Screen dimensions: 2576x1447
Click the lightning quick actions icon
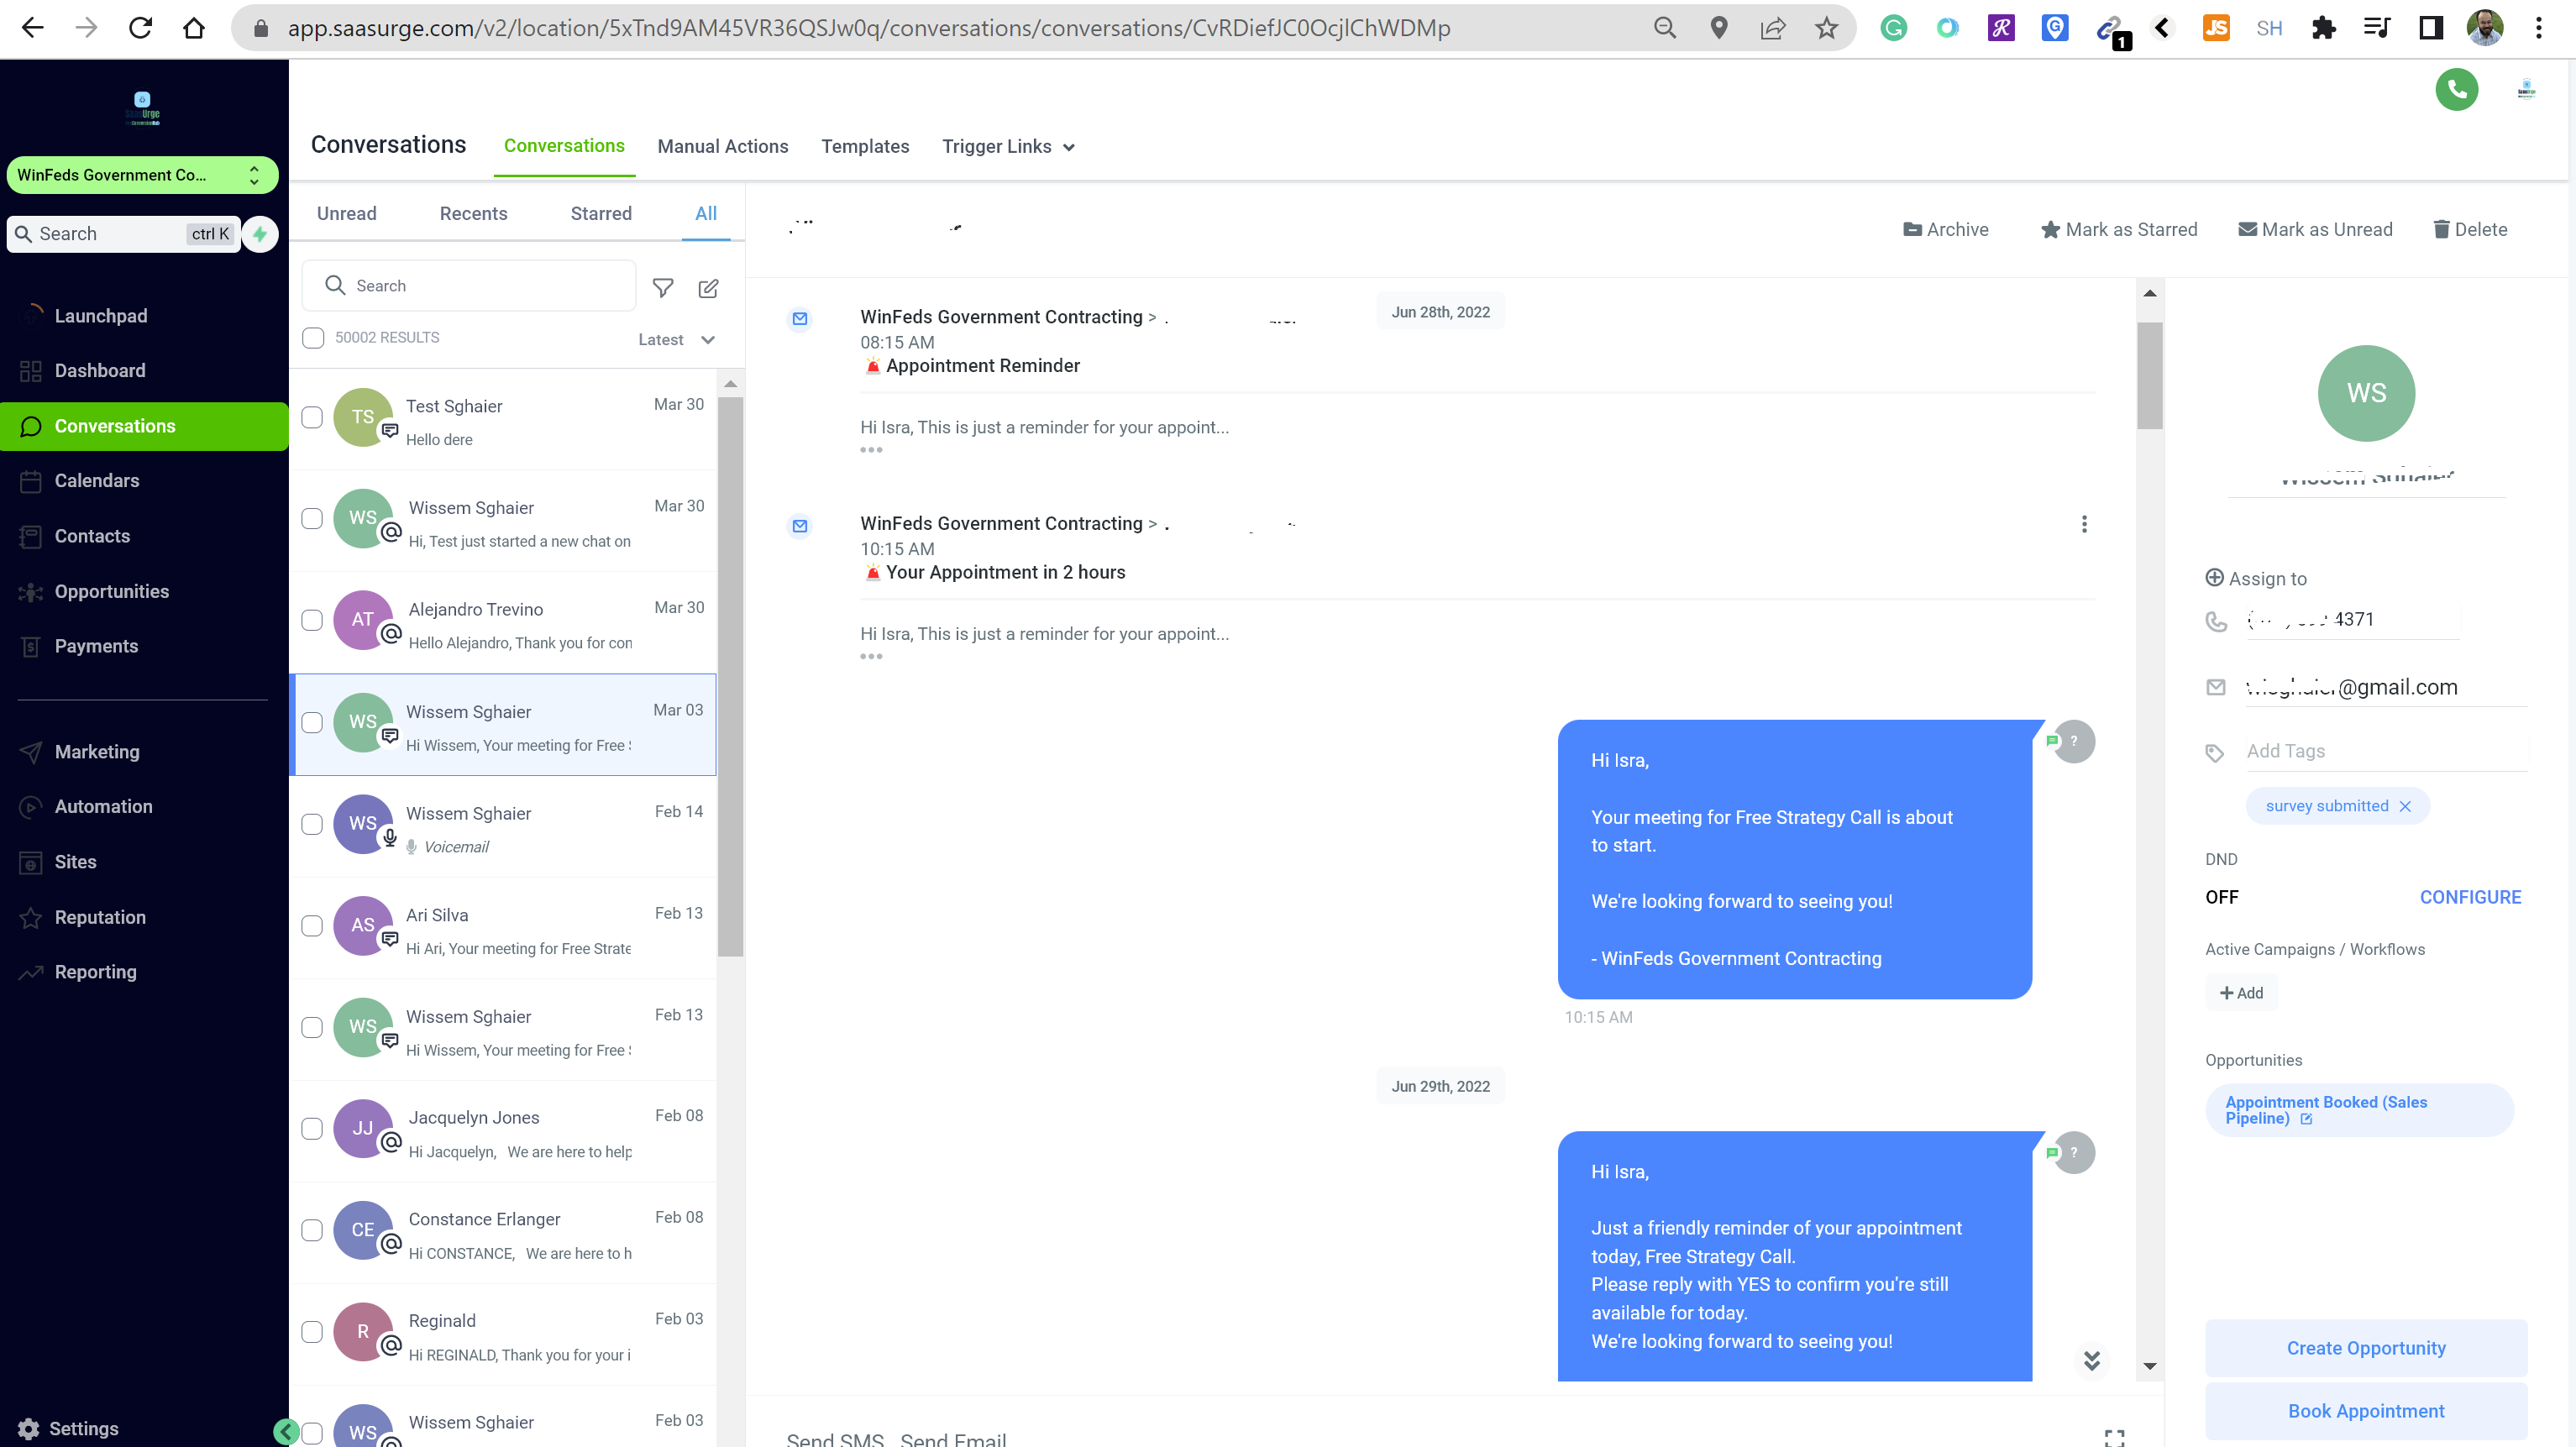pos(260,234)
